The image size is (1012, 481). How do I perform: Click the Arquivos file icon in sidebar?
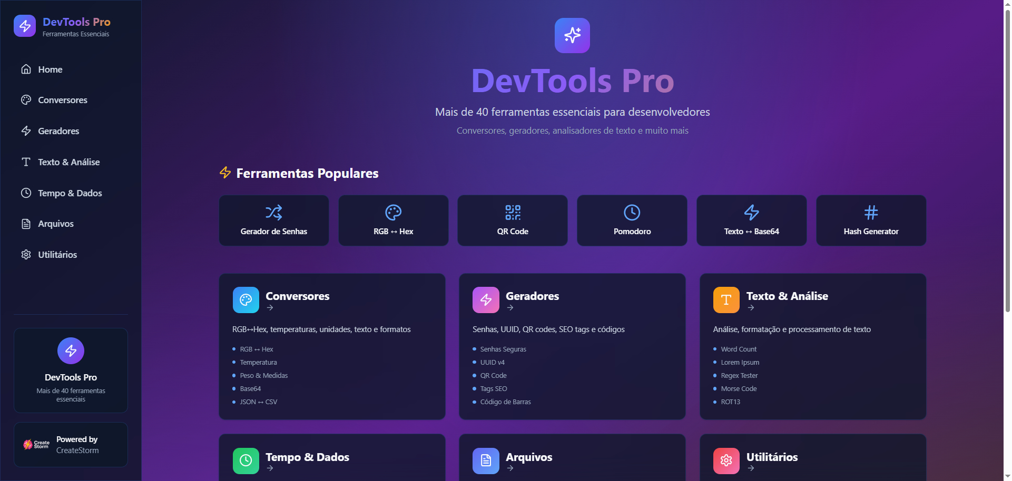coord(26,224)
